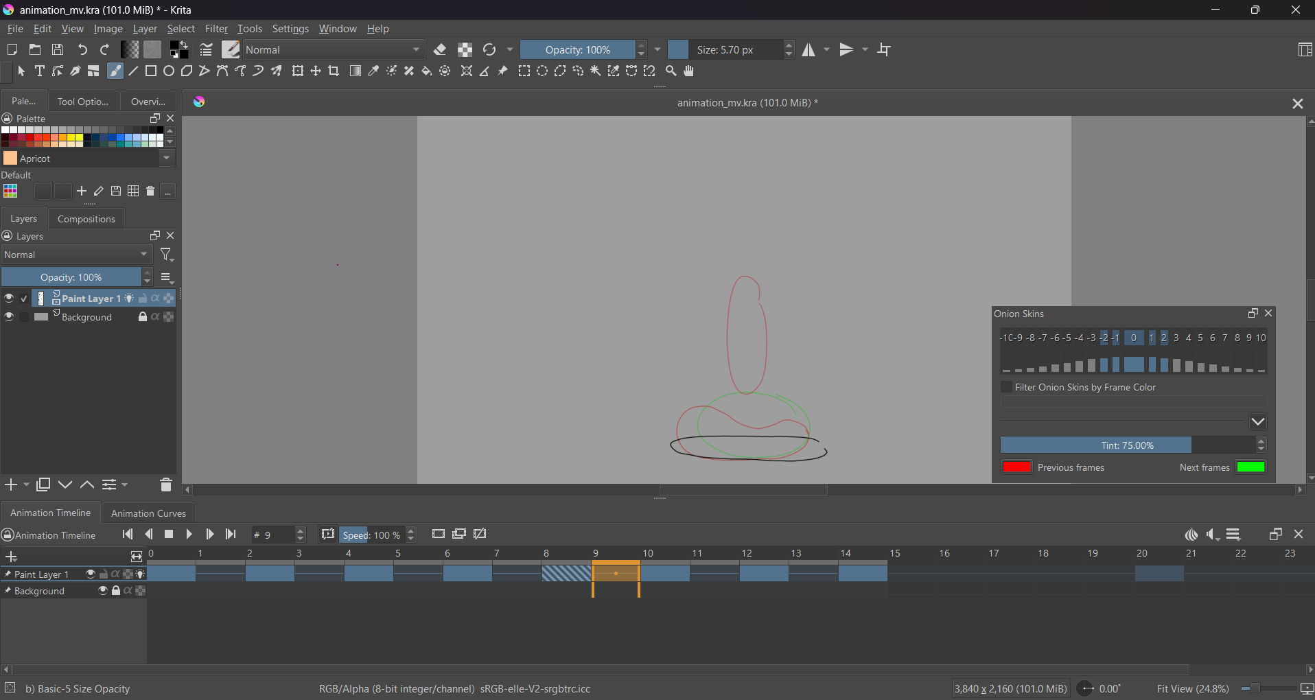Open the Layer menu
1315x700 pixels.
[145, 29]
